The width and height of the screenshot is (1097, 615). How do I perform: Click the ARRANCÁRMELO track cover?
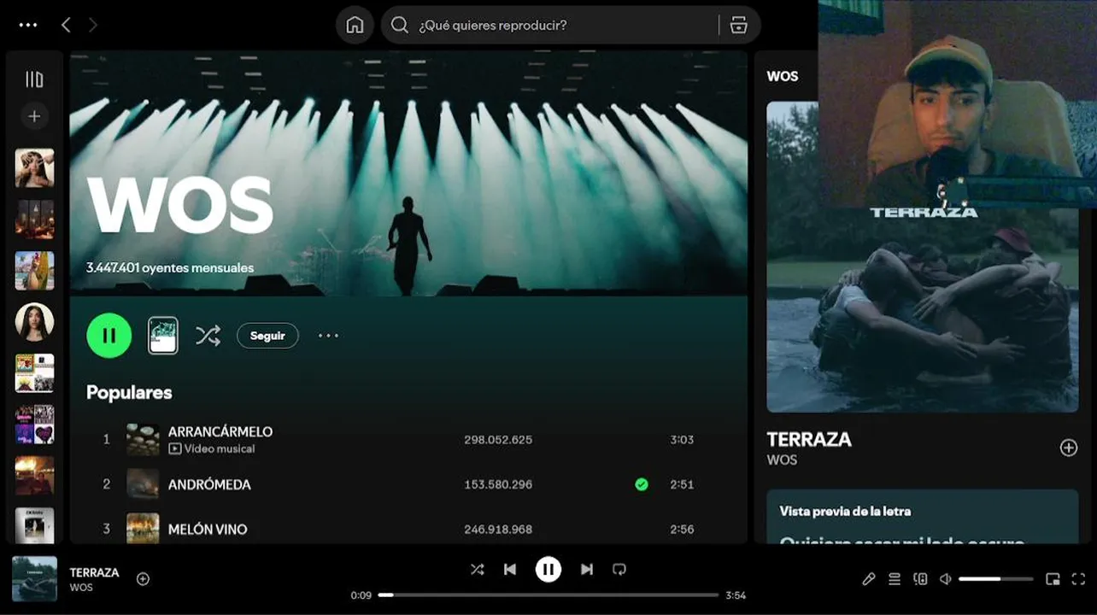(x=143, y=440)
